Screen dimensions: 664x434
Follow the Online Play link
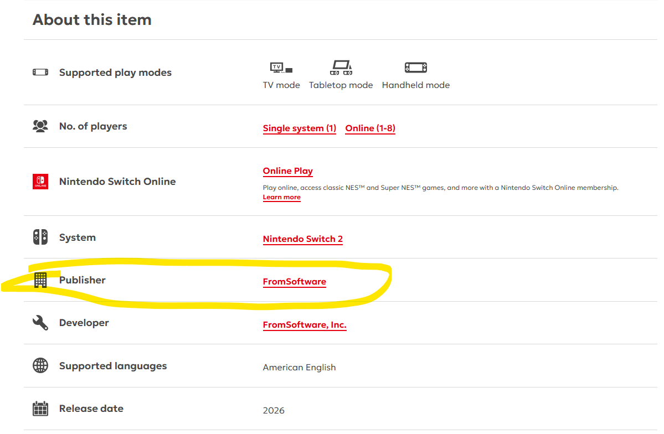point(287,171)
